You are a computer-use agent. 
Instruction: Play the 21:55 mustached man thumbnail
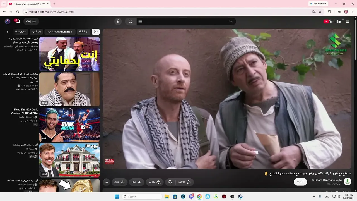point(69,89)
